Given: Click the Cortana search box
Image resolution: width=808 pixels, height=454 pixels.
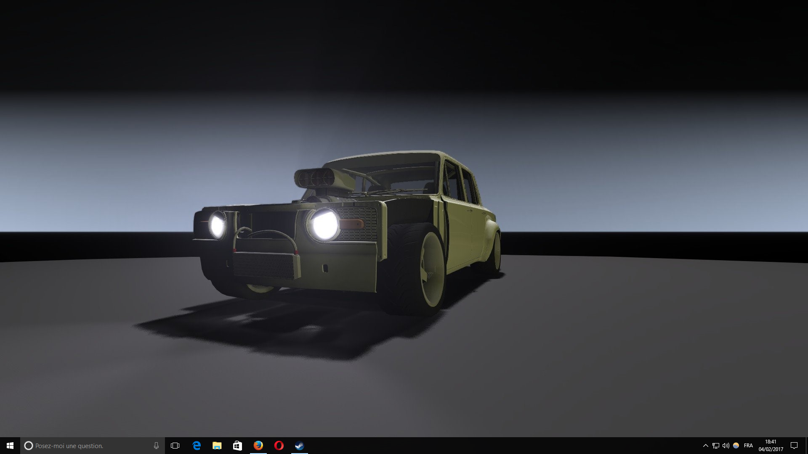Looking at the screenshot, I should click(x=93, y=446).
